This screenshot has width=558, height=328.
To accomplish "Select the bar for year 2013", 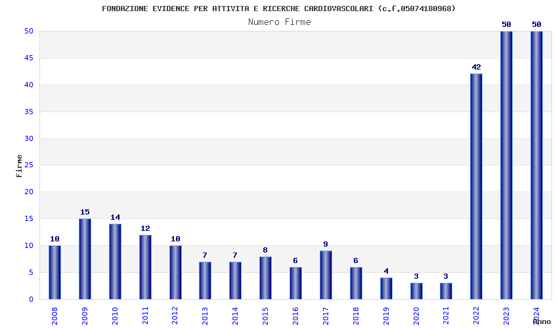I will pyautogui.click(x=205, y=280).
